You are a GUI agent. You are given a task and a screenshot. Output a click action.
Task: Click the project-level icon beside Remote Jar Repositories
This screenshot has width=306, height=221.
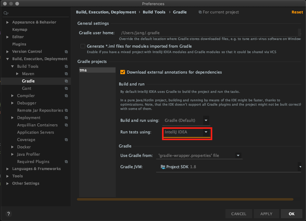(66, 111)
